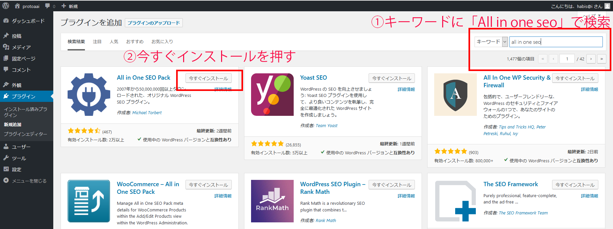Switch to the 人気 popular tab
The image size is (613, 229).
[x=114, y=42]
